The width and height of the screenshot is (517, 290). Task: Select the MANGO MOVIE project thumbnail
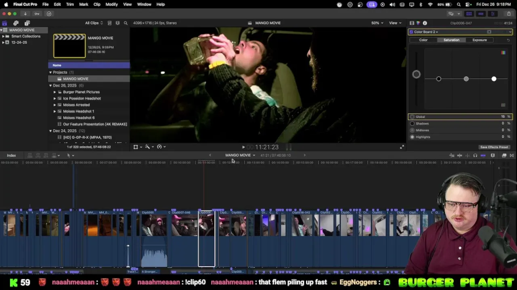[69, 46]
